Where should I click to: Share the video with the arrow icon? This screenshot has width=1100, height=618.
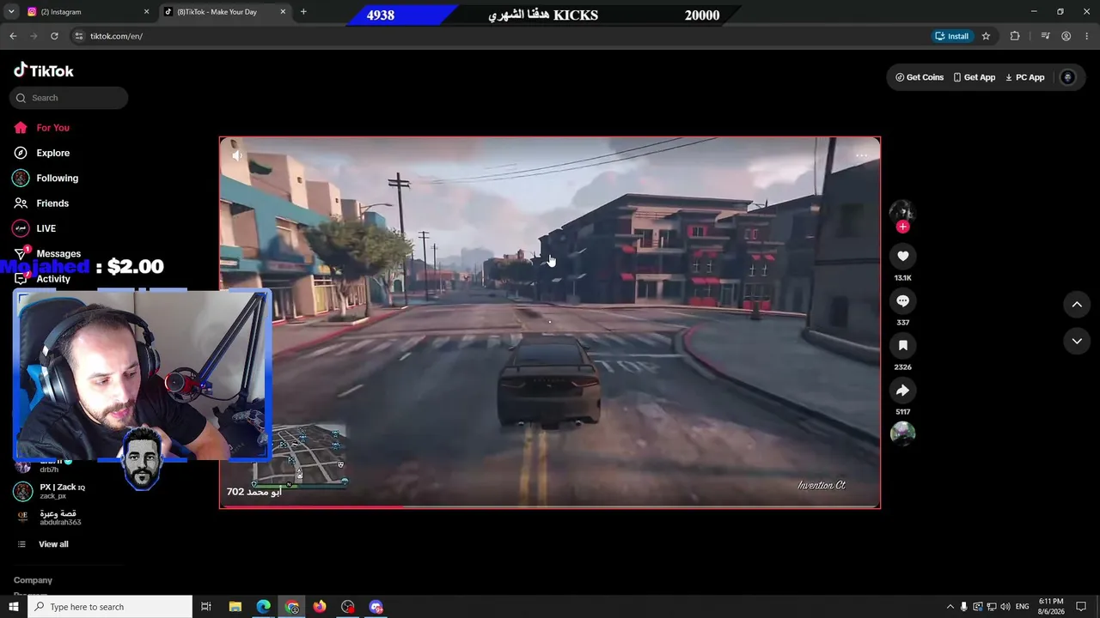point(902,391)
